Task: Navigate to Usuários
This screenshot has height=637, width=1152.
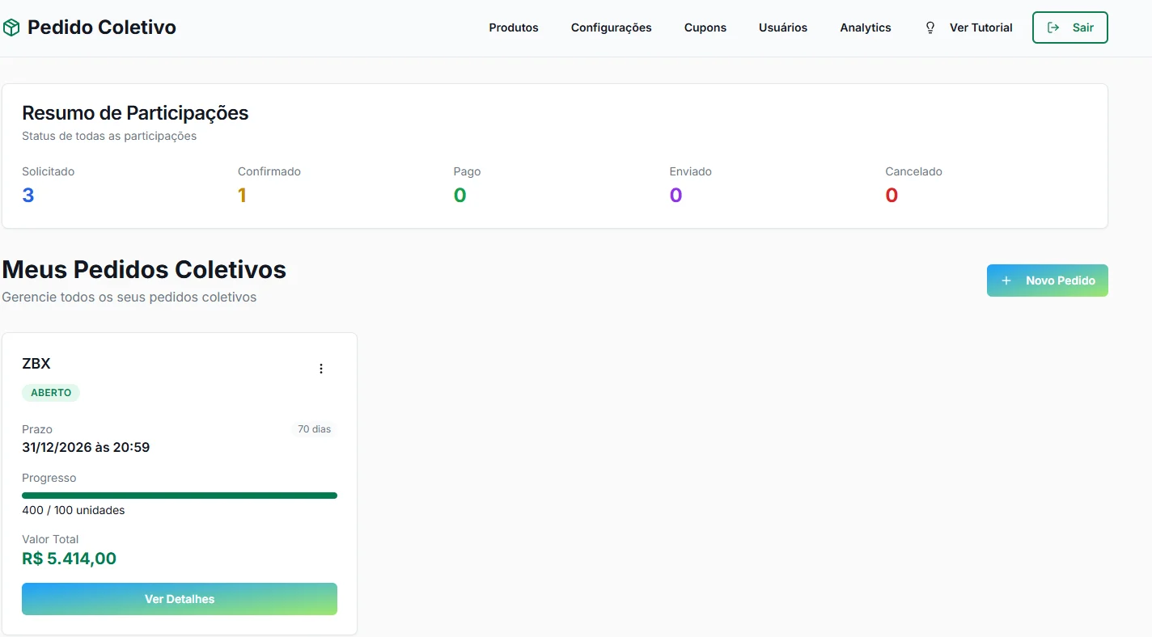Action: pos(783,27)
